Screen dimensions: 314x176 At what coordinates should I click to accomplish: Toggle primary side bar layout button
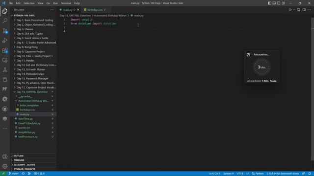[269, 3]
